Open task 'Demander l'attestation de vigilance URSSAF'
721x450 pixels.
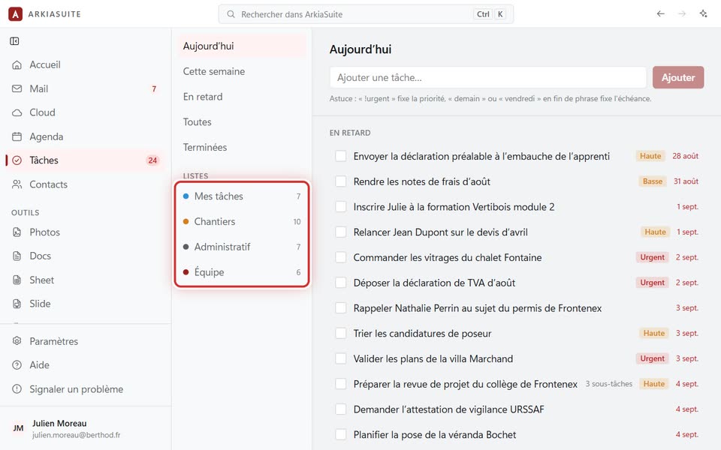449,409
